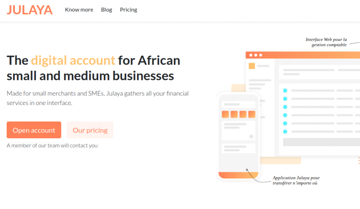Screen dimensions: 360x209
Task: Click the "Interface Web pour la gestion comptable" caption
Action: (x=326, y=42)
